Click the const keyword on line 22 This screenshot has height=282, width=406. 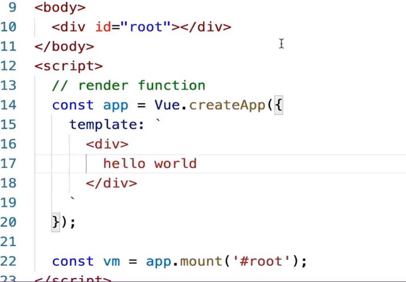point(73,261)
